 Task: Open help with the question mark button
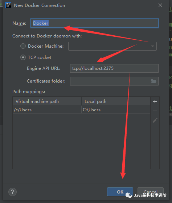pos(12,192)
